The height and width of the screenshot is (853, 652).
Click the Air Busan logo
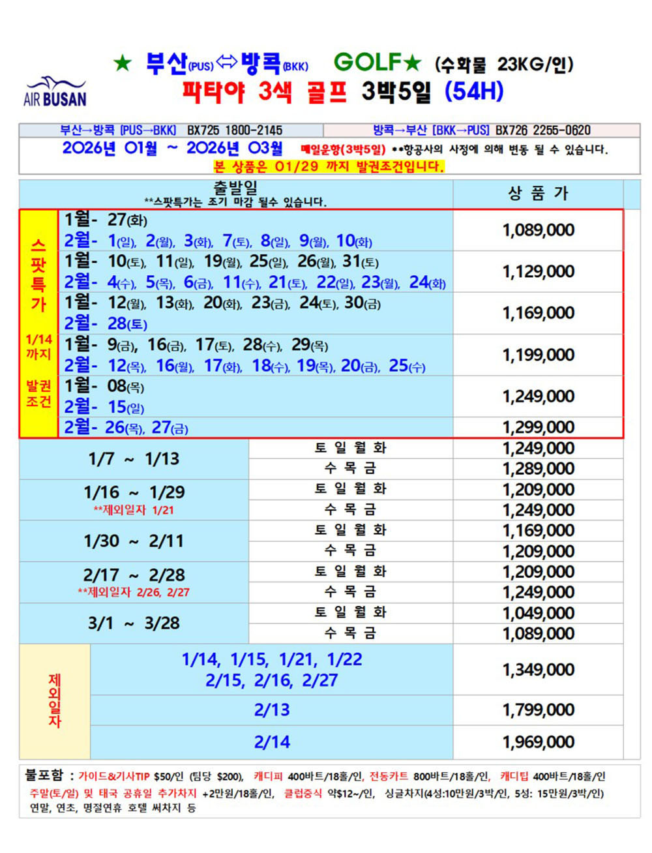(x=55, y=92)
